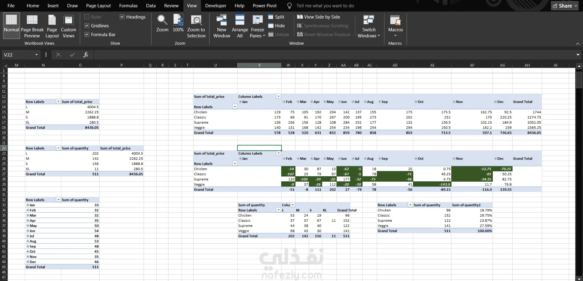Expand Jan in the quantity pivot

click(28, 205)
